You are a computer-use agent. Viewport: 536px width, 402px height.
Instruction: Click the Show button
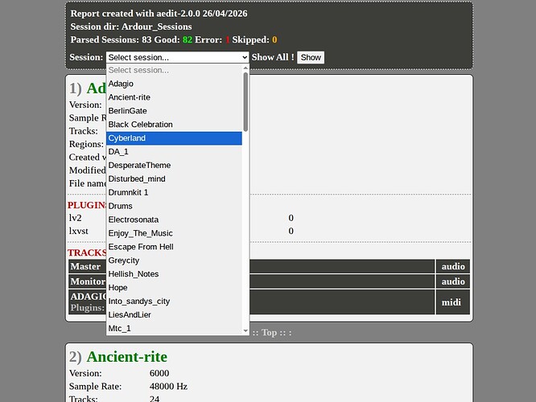click(311, 57)
